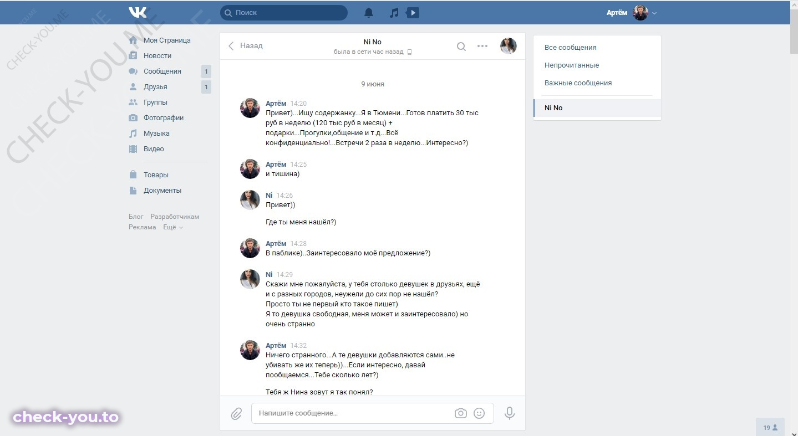Open Новости in the sidebar

click(157, 56)
